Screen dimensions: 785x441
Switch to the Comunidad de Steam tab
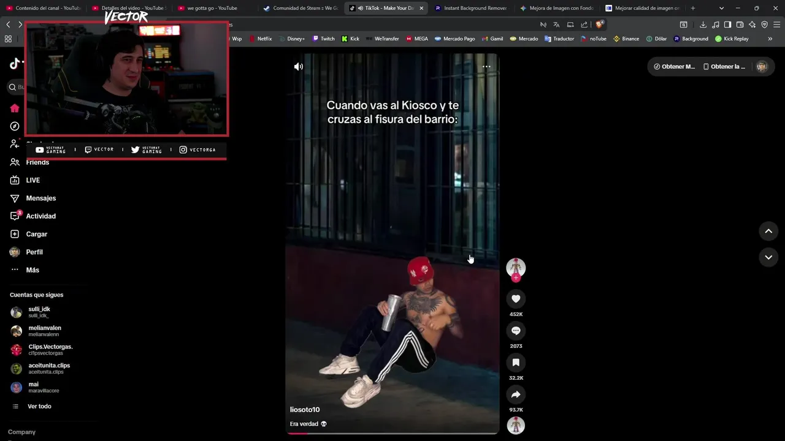[301, 8]
